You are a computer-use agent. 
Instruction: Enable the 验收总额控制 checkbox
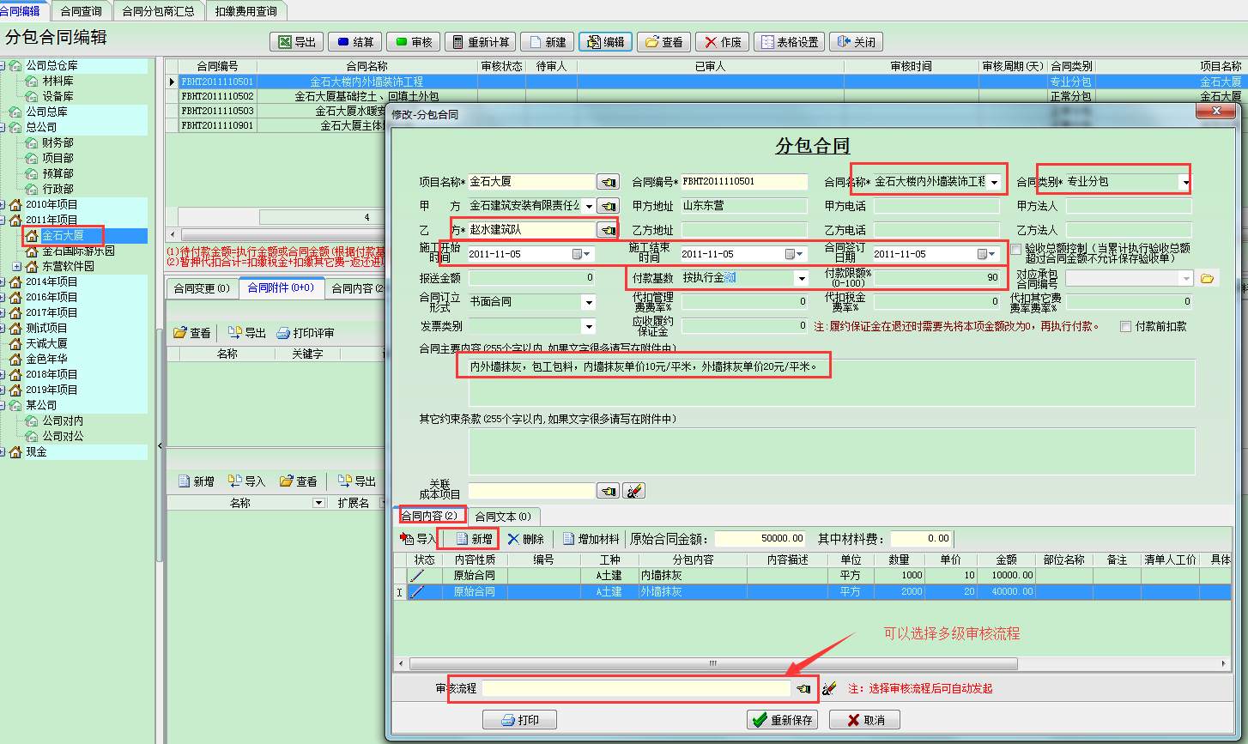click(x=1016, y=249)
